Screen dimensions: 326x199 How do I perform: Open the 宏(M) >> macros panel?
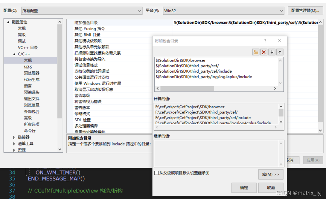click(x=271, y=174)
